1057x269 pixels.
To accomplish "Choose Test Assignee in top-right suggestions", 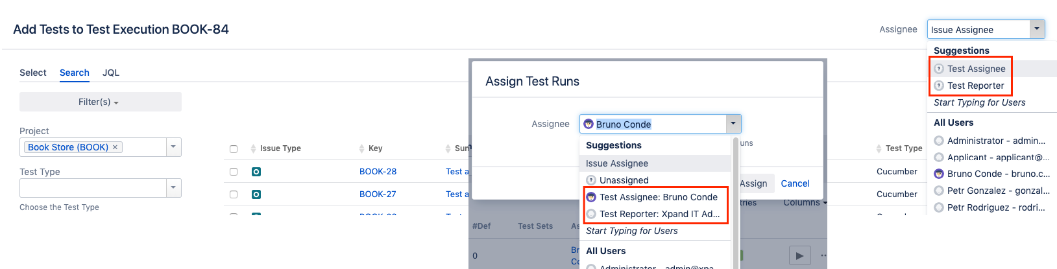I will coord(993,69).
